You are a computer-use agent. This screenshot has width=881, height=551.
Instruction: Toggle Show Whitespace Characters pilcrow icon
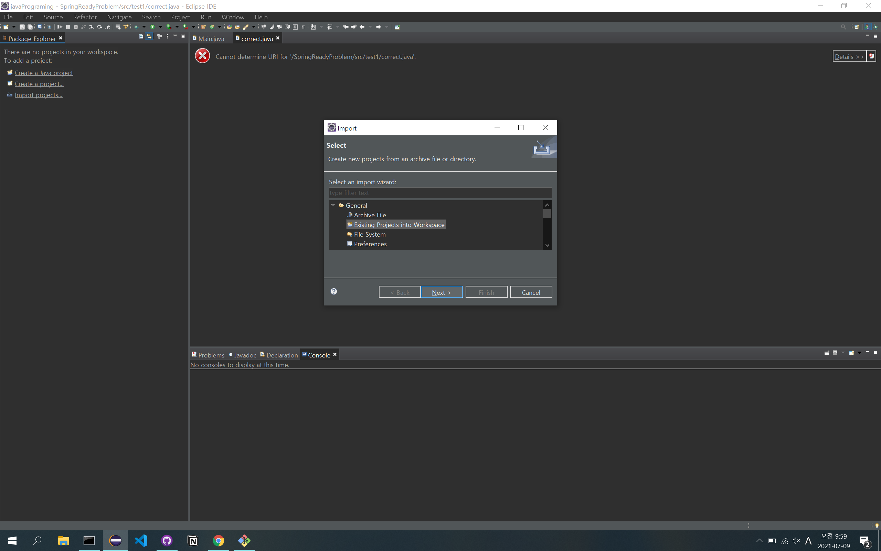tap(303, 27)
